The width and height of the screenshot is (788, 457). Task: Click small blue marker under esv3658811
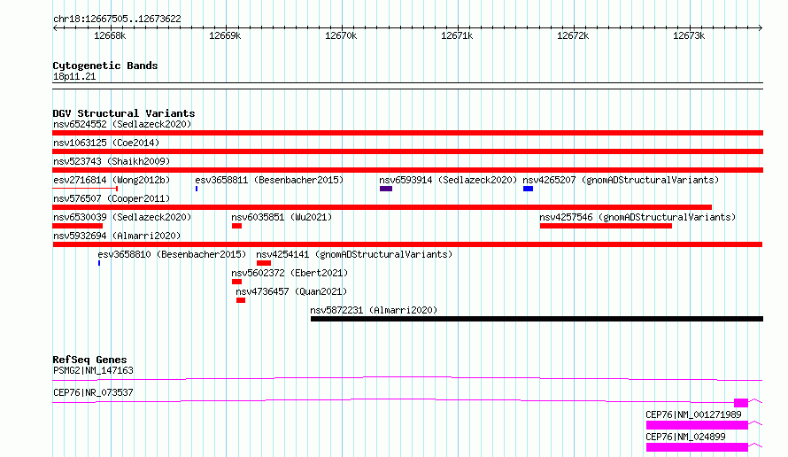coord(197,189)
